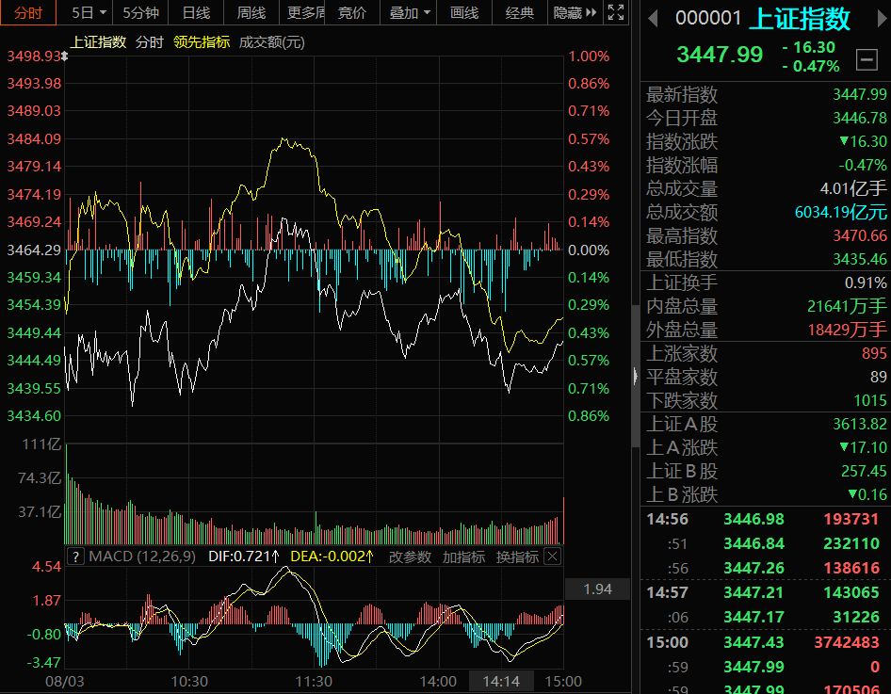Screen dimensions: 891x694
Task: Click the 1.94 MACD value label
Action: [597, 589]
